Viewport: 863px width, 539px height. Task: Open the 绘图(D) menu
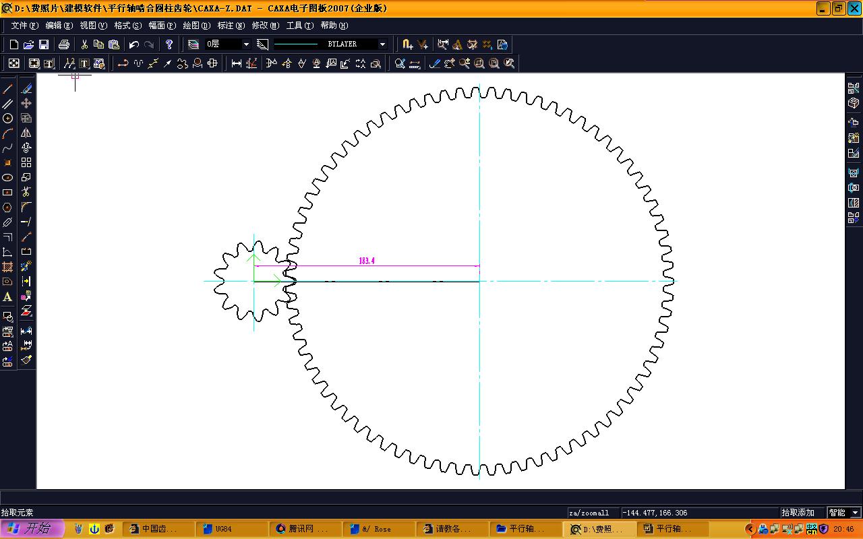[196, 26]
